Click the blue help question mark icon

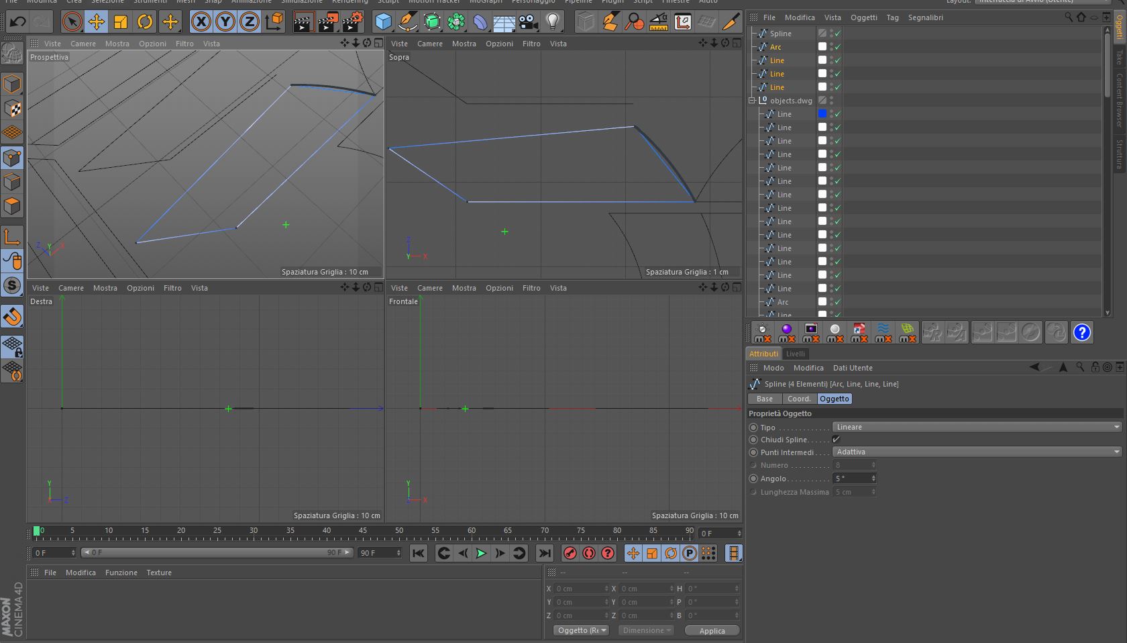click(1081, 332)
